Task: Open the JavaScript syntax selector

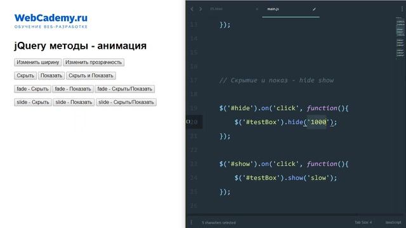Action: [393, 222]
